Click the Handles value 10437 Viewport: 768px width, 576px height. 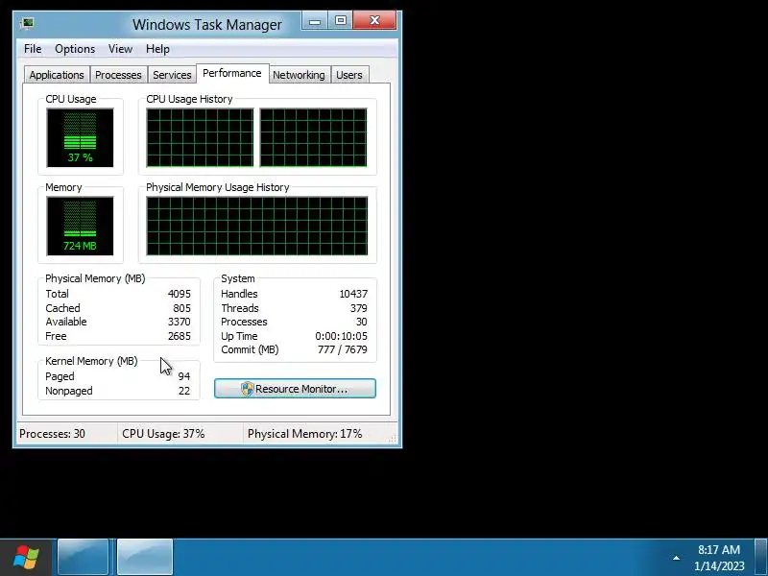click(x=353, y=294)
